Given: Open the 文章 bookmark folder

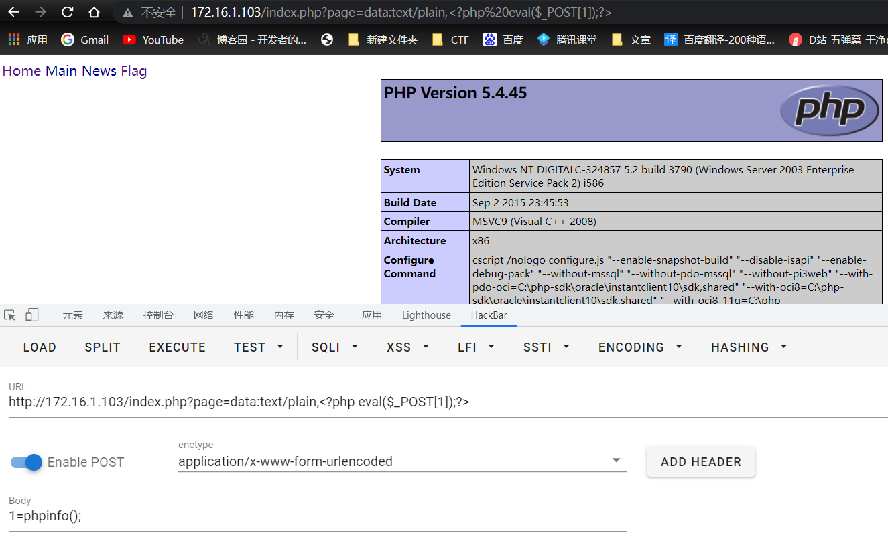Looking at the screenshot, I should 631,40.
